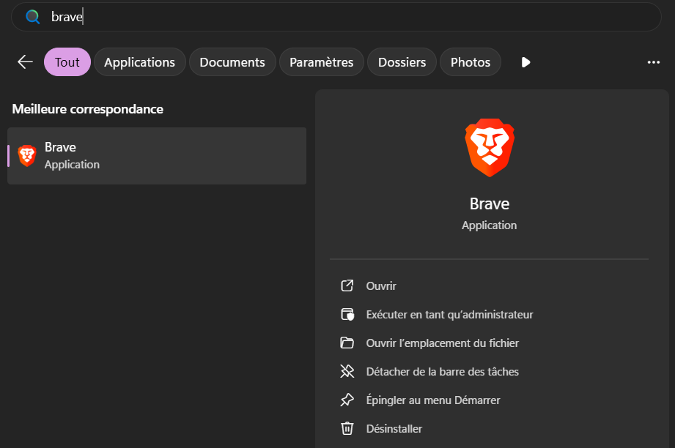The height and width of the screenshot is (448, 675).
Task: Click the pin icon beside Épingler
Action: 347,400
